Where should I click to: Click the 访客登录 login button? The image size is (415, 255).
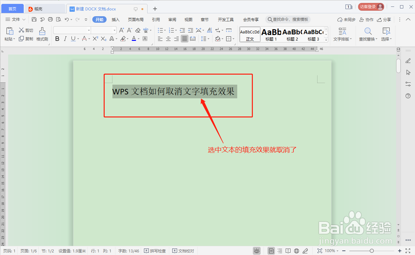tap(371, 6)
